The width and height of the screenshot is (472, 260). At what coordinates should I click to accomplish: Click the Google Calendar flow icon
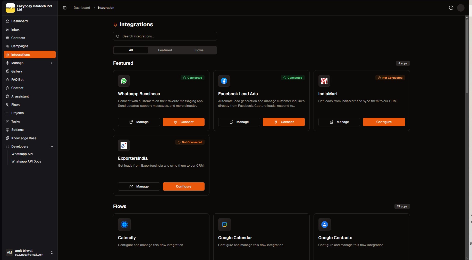(224, 224)
